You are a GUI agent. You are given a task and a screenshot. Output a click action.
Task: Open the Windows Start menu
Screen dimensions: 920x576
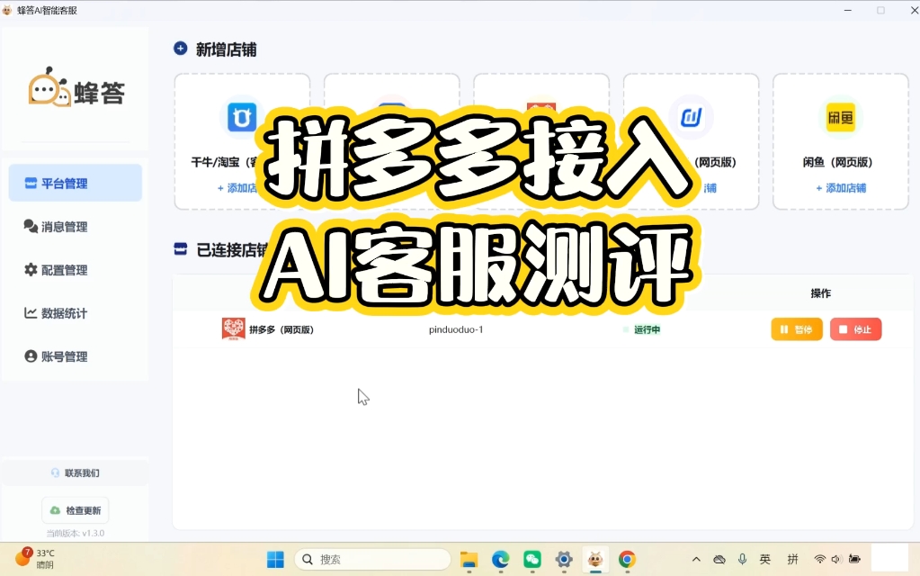pyautogui.click(x=275, y=560)
